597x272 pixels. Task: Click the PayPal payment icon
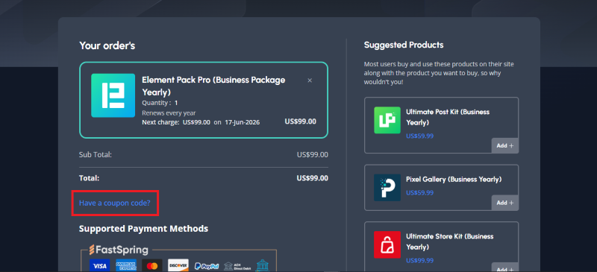(207, 266)
